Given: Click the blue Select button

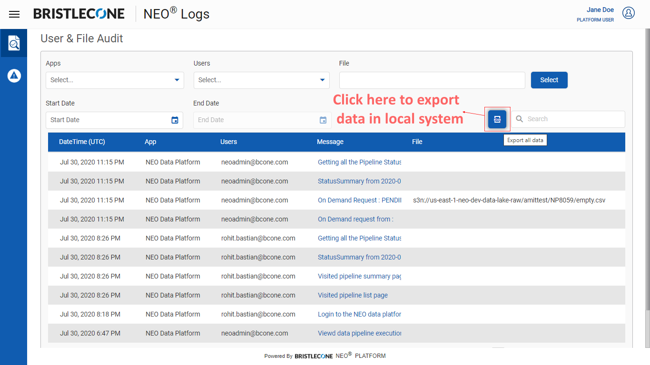Looking at the screenshot, I should [549, 80].
